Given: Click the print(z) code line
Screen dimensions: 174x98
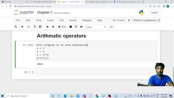Looking at the screenshot, I should pos(43,58).
